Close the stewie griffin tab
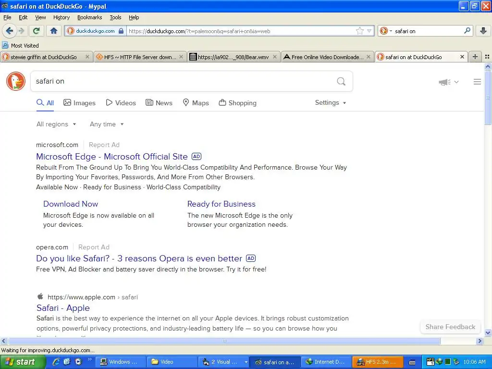492x369 pixels. coord(87,57)
